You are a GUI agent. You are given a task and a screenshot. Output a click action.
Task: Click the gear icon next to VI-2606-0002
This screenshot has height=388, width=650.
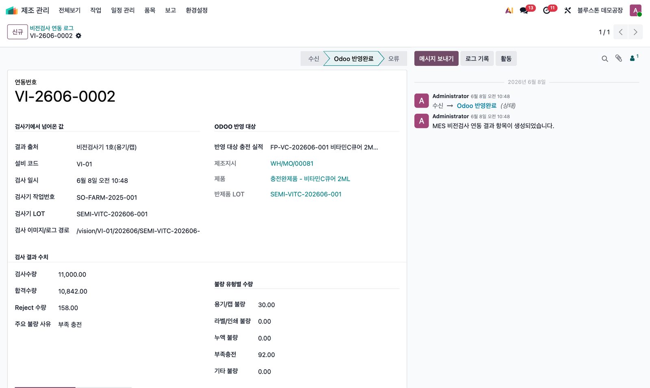click(78, 36)
